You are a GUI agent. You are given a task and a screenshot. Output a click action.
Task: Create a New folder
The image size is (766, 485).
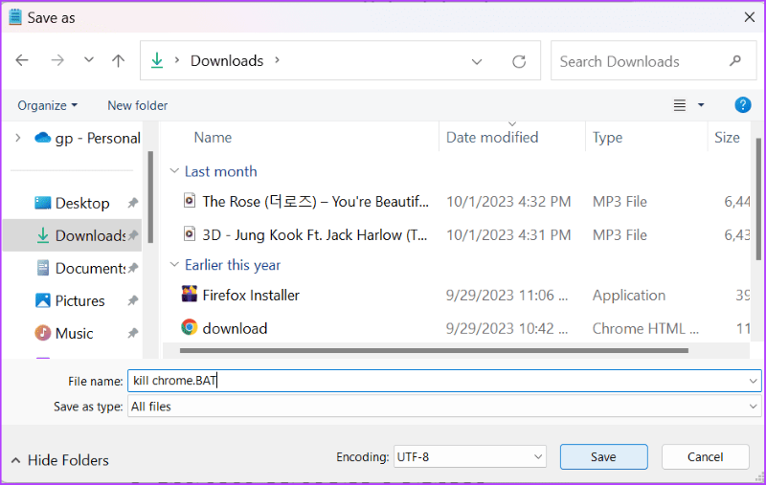137,105
